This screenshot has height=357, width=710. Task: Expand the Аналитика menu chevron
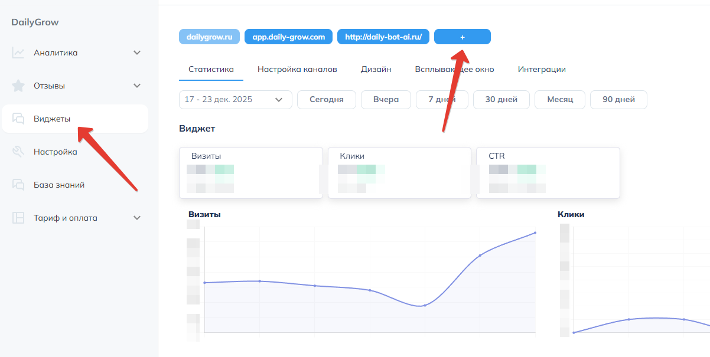tap(137, 53)
